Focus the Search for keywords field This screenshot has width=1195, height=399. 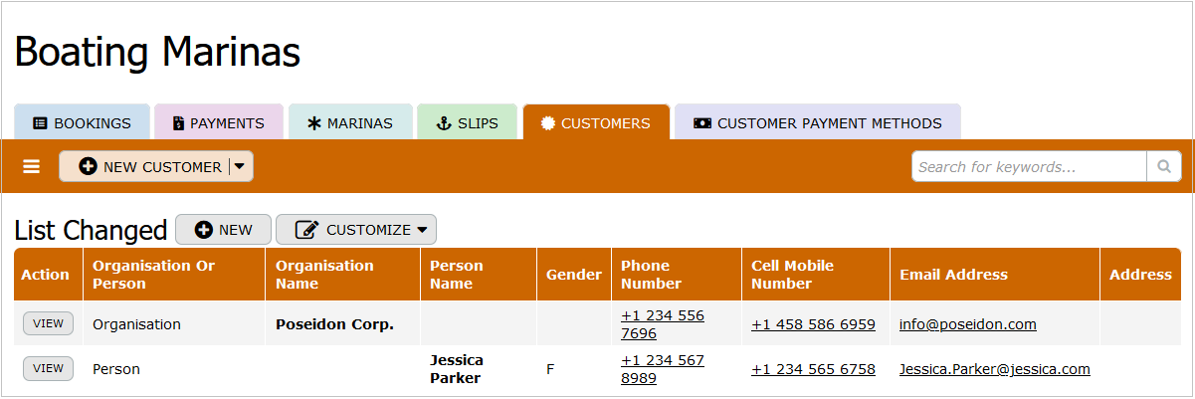coord(1029,167)
